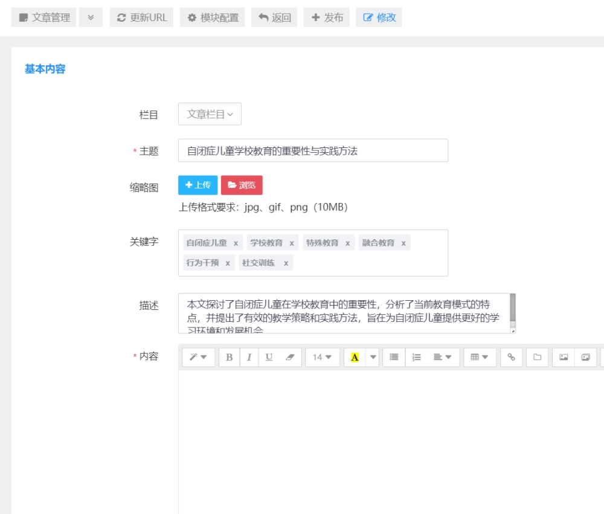This screenshot has height=514, width=604.
Task: Click the folder file icon in editor toolbar
Action: pyautogui.click(x=538, y=357)
